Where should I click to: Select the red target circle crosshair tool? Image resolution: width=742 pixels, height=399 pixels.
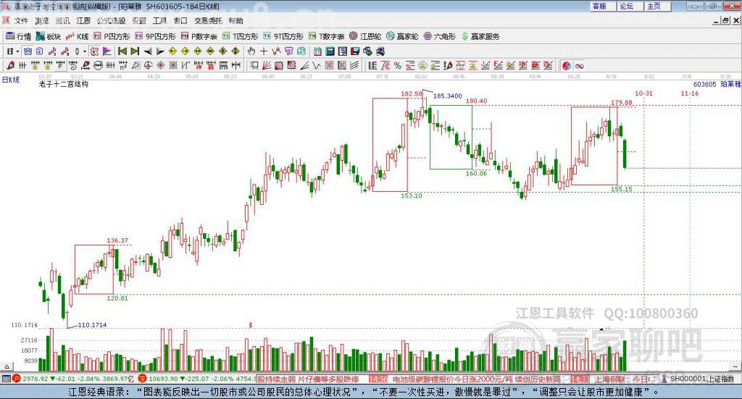point(148,66)
